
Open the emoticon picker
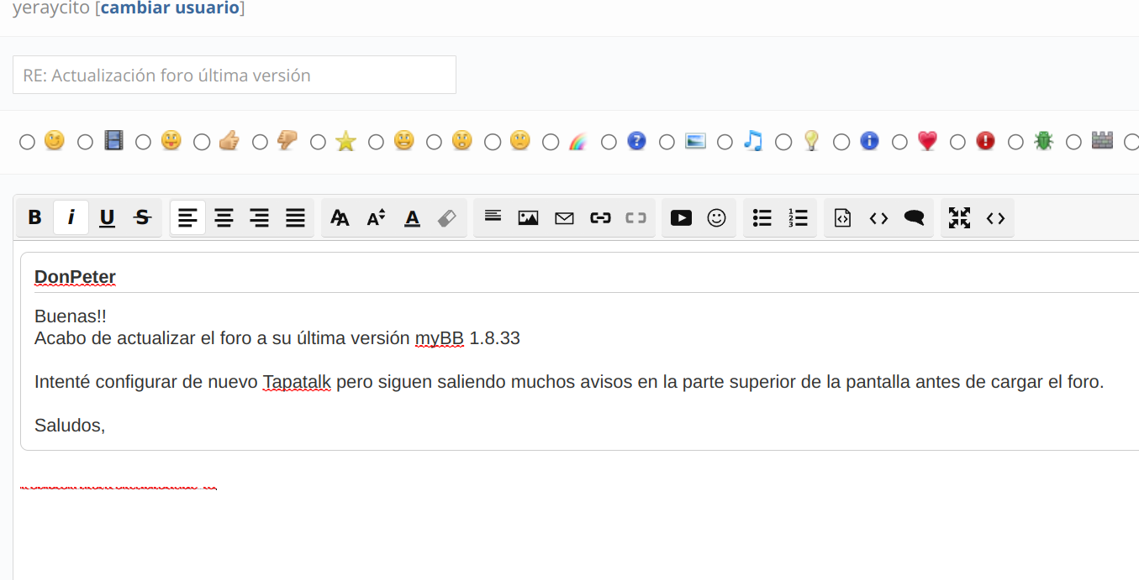716,217
